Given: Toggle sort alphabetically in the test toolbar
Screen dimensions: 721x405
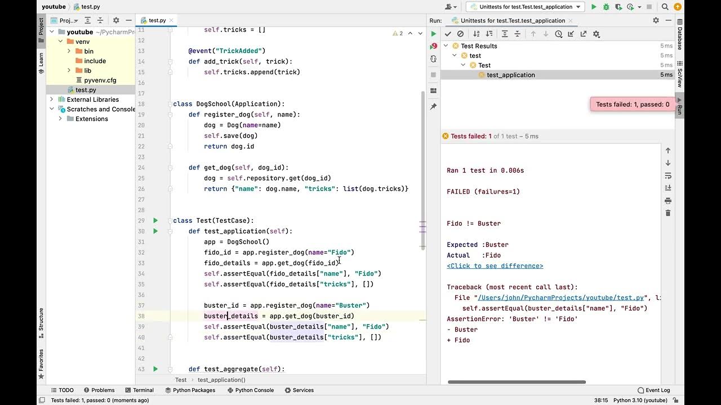Looking at the screenshot, I should click(x=477, y=34).
